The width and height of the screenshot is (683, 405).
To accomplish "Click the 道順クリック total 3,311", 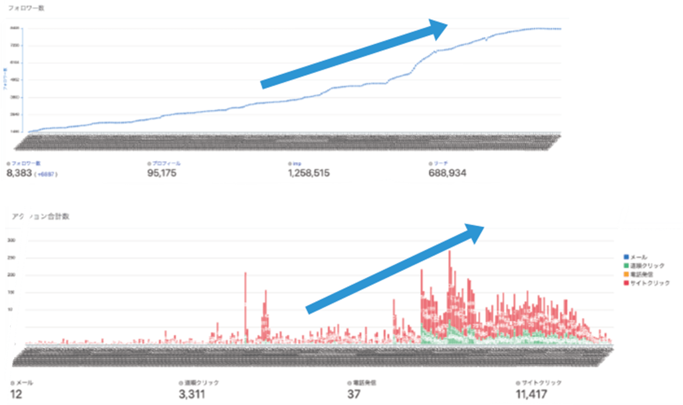I will pos(192,394).
